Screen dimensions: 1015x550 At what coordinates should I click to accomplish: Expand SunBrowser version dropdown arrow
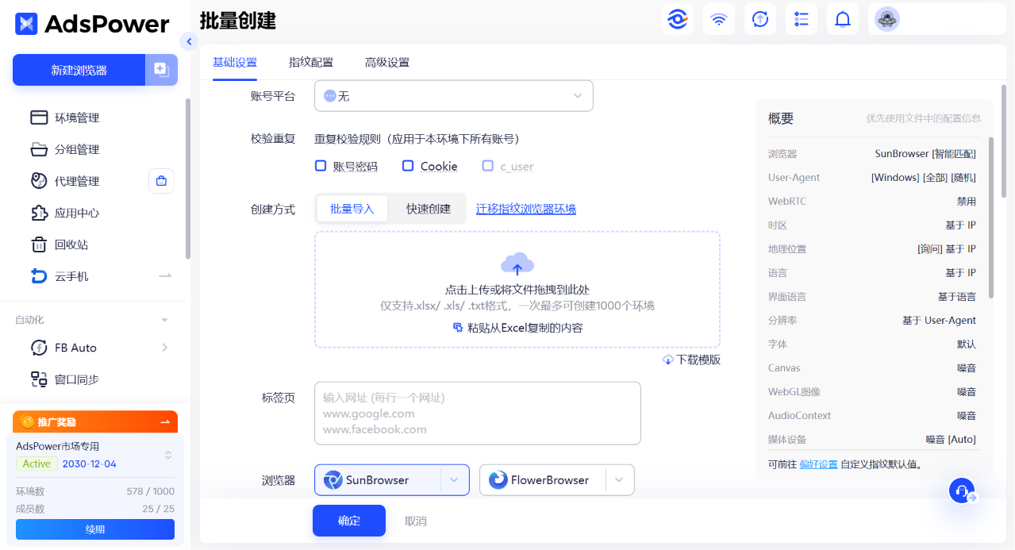click(455, 480)
